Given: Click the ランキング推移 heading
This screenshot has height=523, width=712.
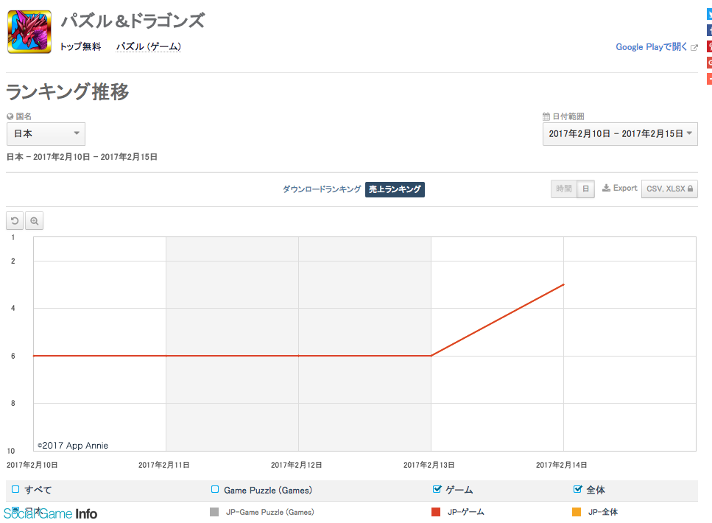Looking at the screenshot, I should click(68, 91).
